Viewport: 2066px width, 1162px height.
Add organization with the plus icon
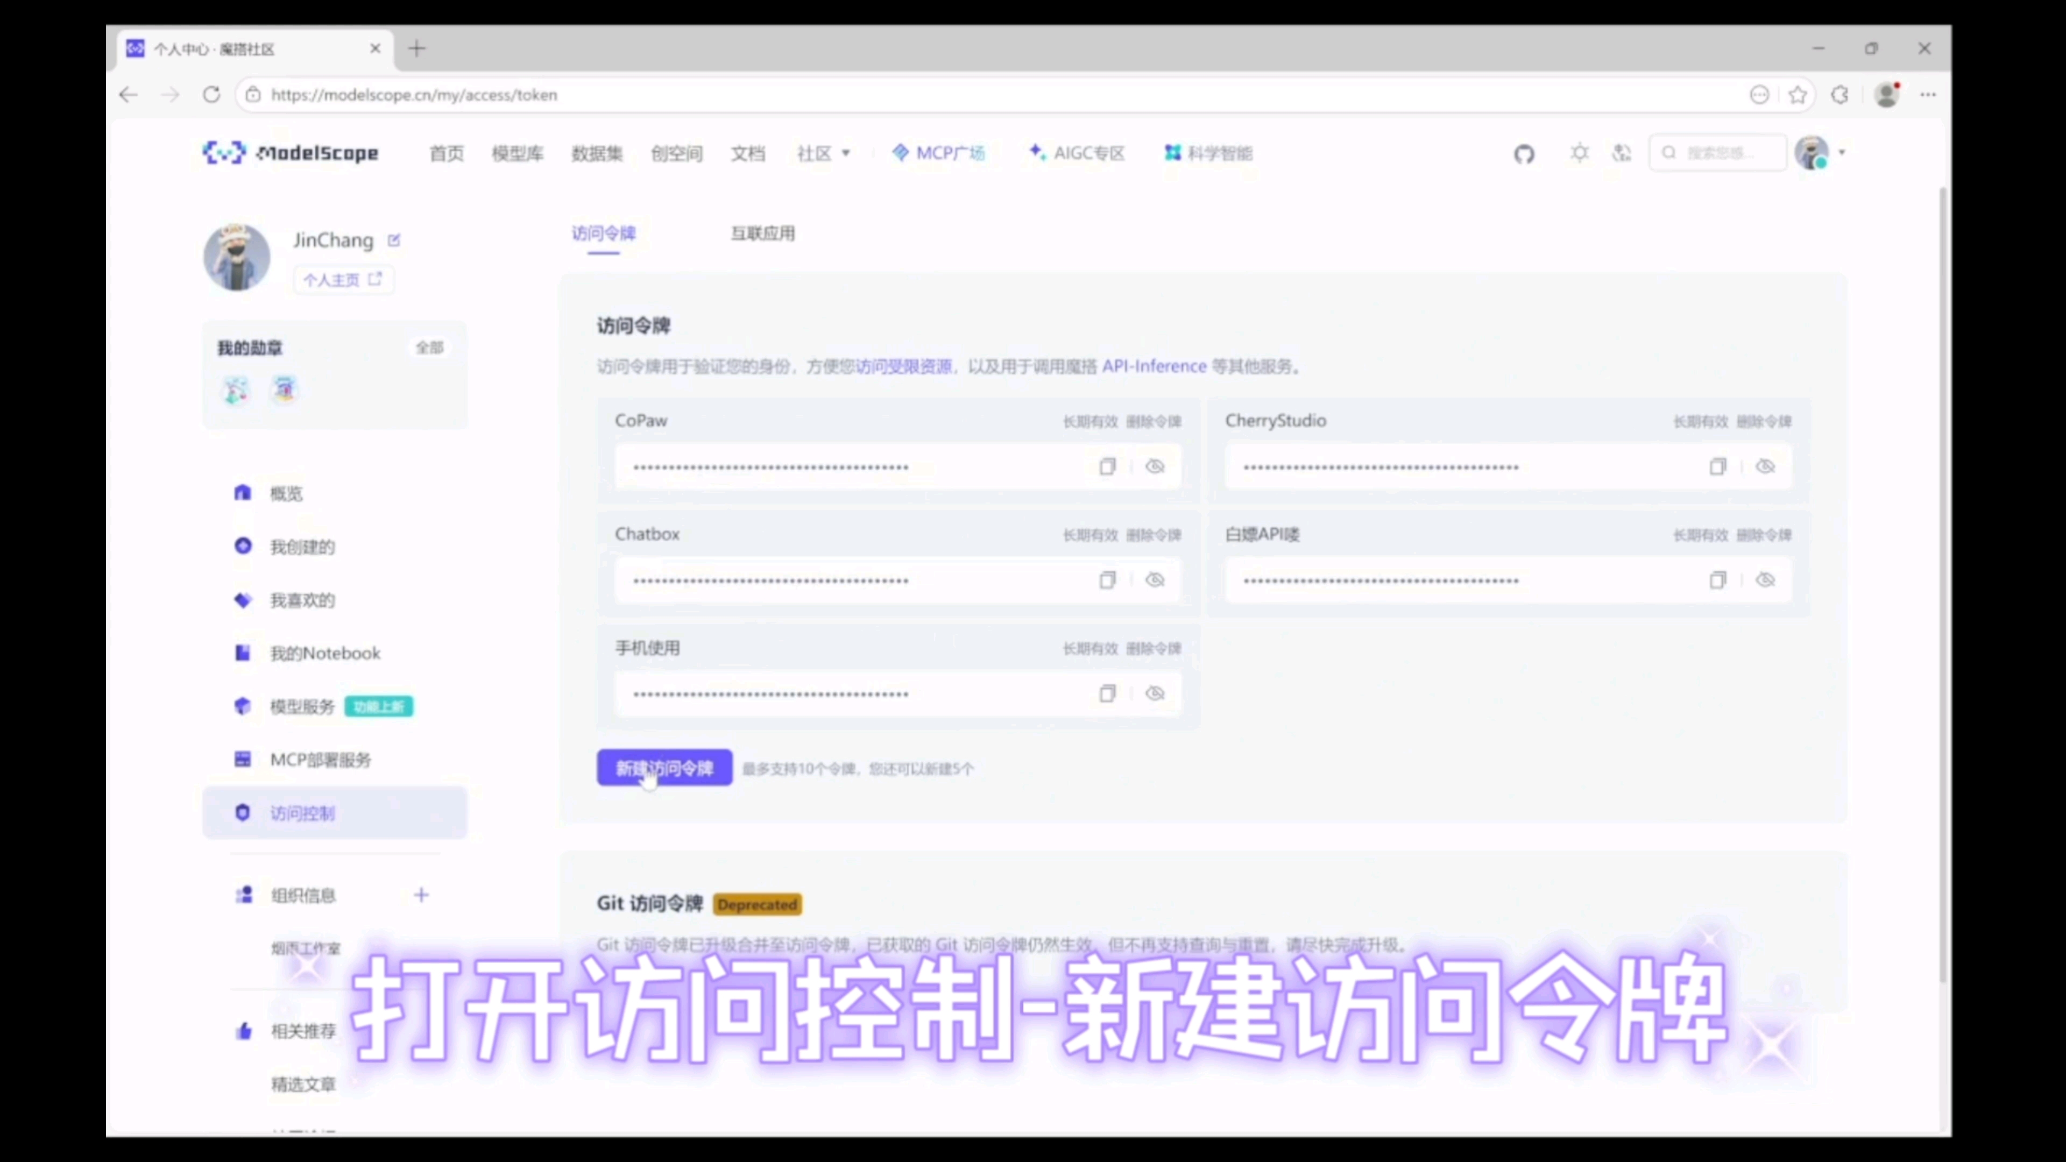coord(421,895)
